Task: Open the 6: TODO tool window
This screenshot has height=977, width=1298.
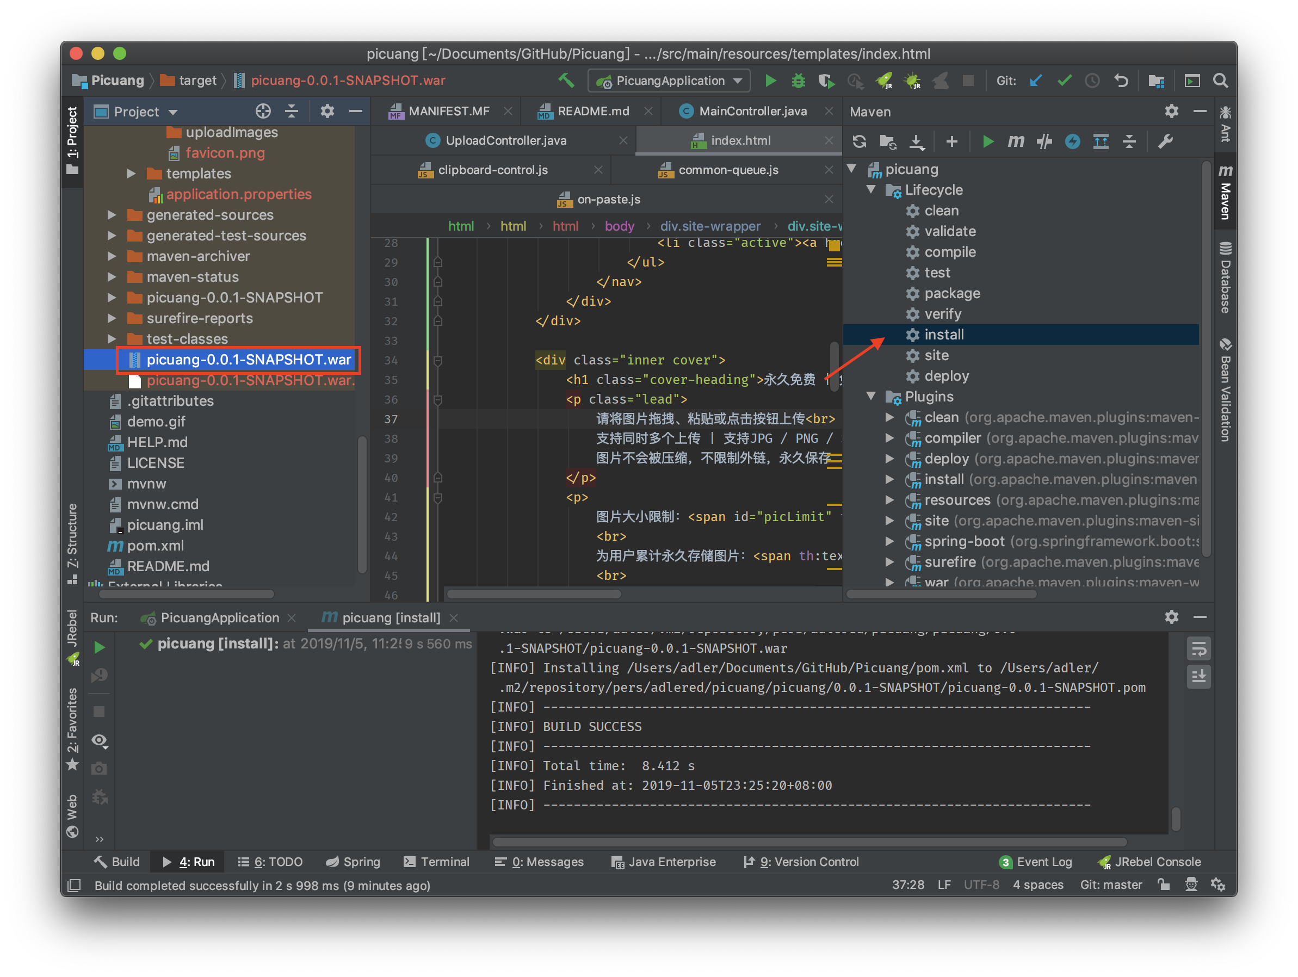Action: click(270, 862)
